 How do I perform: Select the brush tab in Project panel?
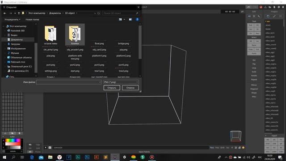point(274,16)
